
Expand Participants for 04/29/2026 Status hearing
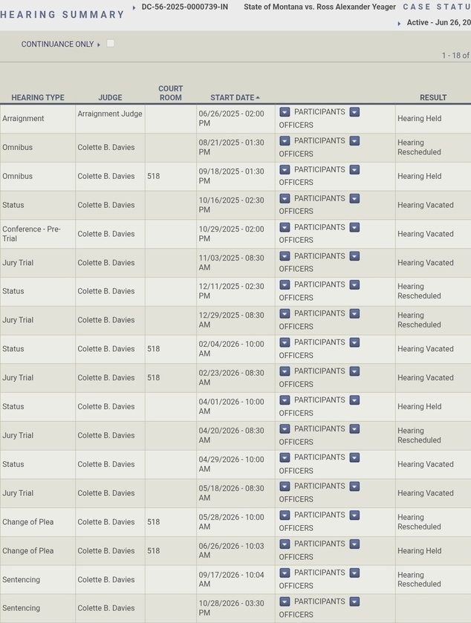(285, 457)
